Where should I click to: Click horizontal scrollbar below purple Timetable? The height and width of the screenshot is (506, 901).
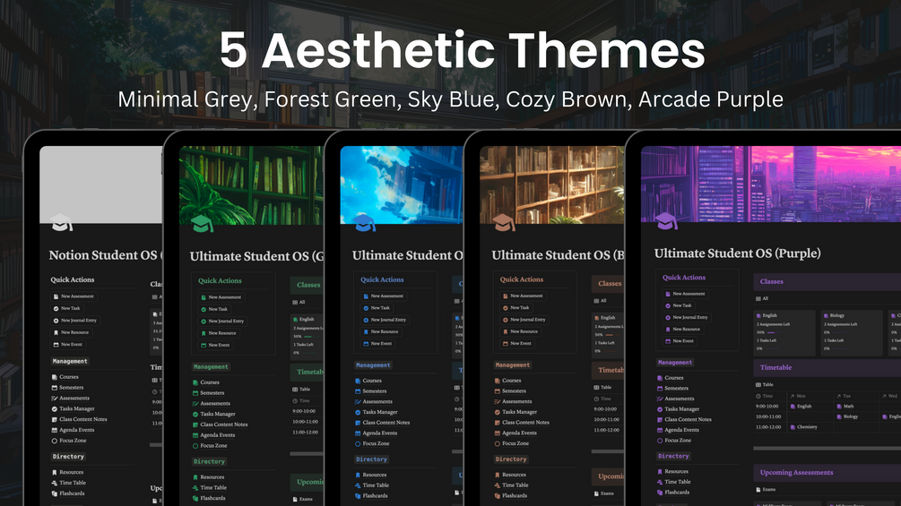tap(827, 448)
